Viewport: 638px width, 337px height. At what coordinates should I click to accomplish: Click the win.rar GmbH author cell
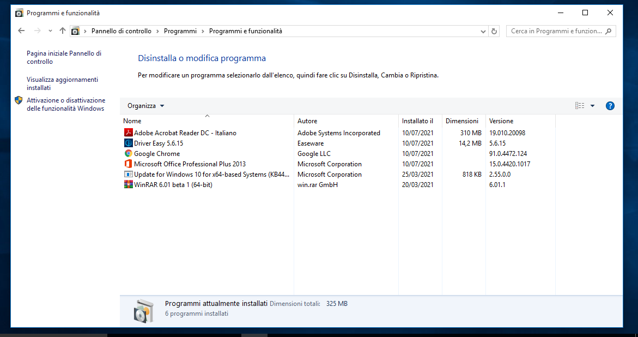coord(318,184)
